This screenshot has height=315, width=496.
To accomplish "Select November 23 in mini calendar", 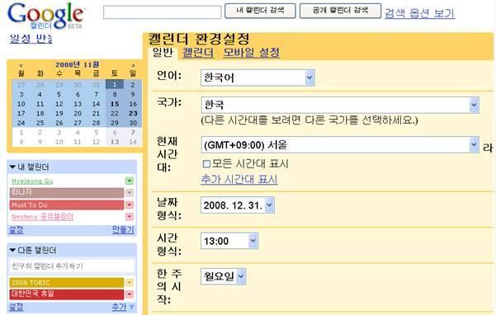I will [x=133, y=113].
